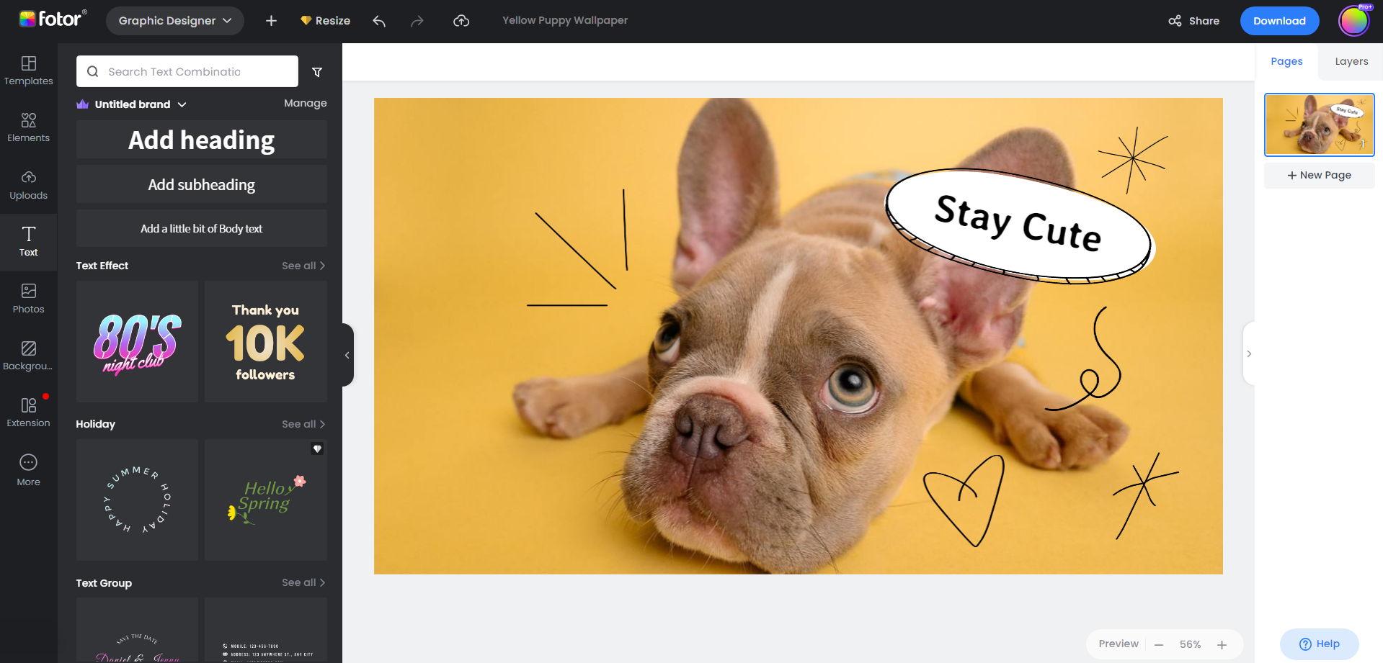1383x663 pixels.
Task: Open the Uploads sidebar panel
Action: tap(29, 185)
